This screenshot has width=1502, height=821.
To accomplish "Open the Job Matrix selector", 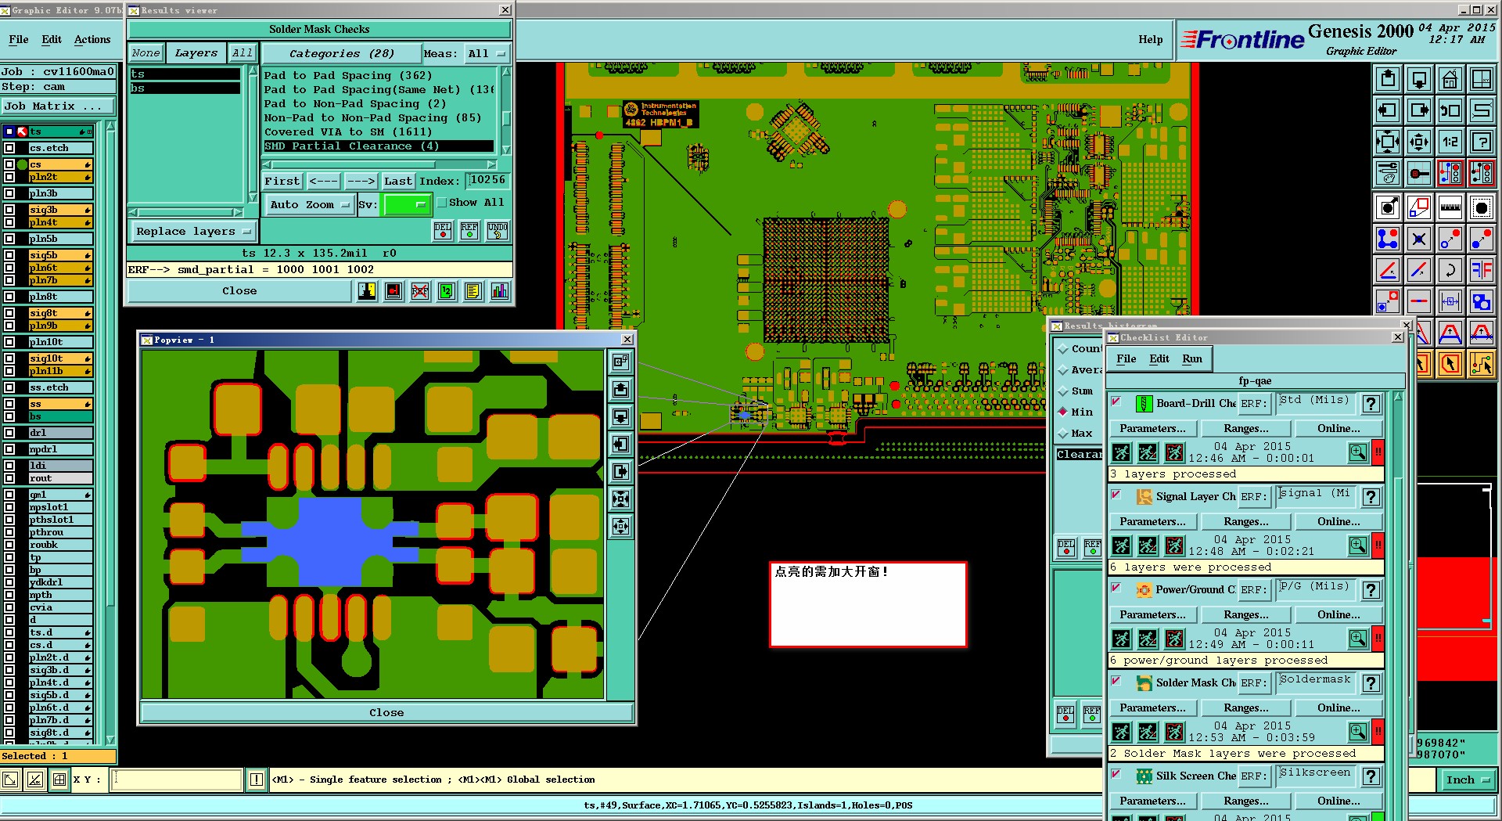I will 58,106.
